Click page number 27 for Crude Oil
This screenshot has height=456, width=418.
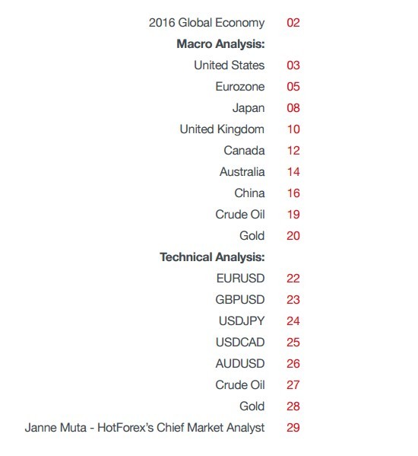pos(293,385)
